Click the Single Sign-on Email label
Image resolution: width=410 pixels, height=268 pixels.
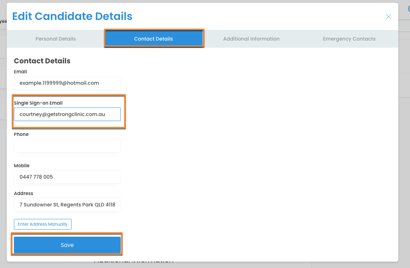pos(38,103)
